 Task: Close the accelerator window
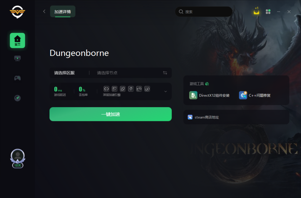[289, 12]
